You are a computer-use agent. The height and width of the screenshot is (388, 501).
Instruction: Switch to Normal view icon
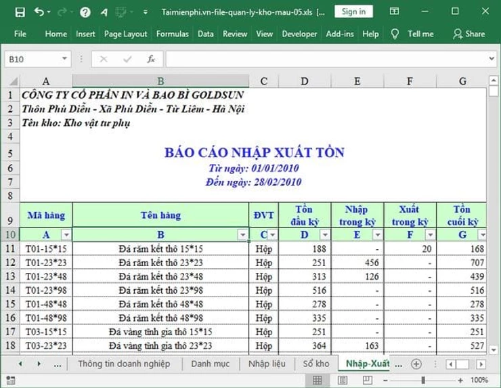coord(317,381)
